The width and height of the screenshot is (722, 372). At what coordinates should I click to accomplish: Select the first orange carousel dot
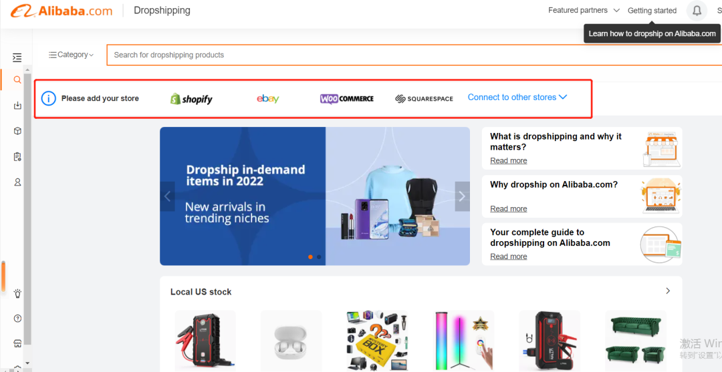point(310,257)
